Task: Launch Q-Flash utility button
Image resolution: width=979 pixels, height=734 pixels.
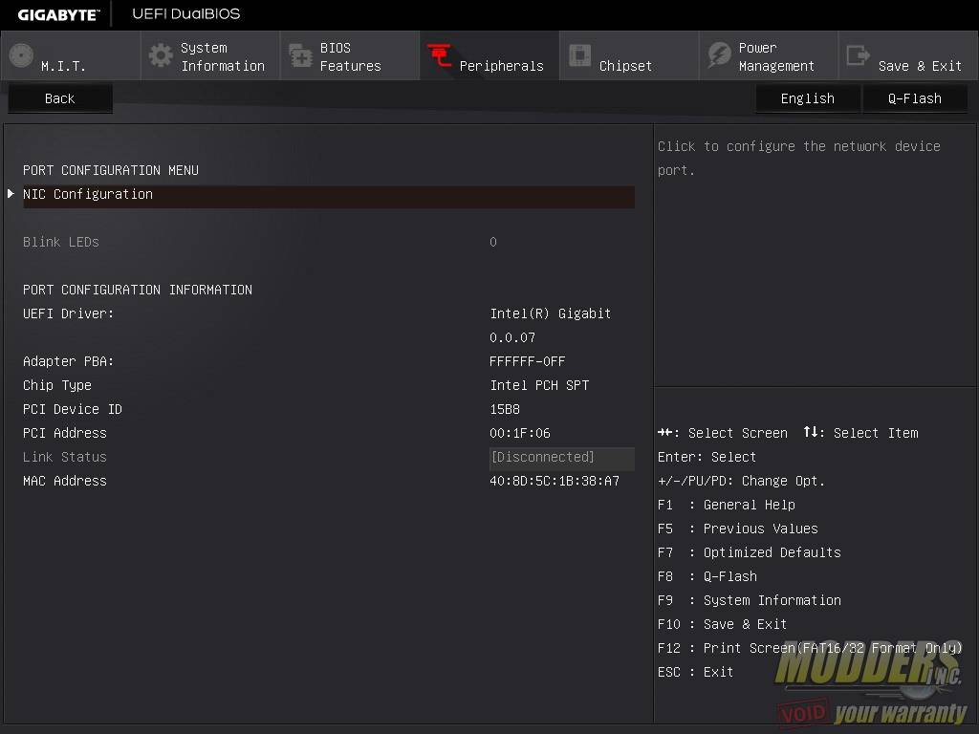Action: click(915, 98)
